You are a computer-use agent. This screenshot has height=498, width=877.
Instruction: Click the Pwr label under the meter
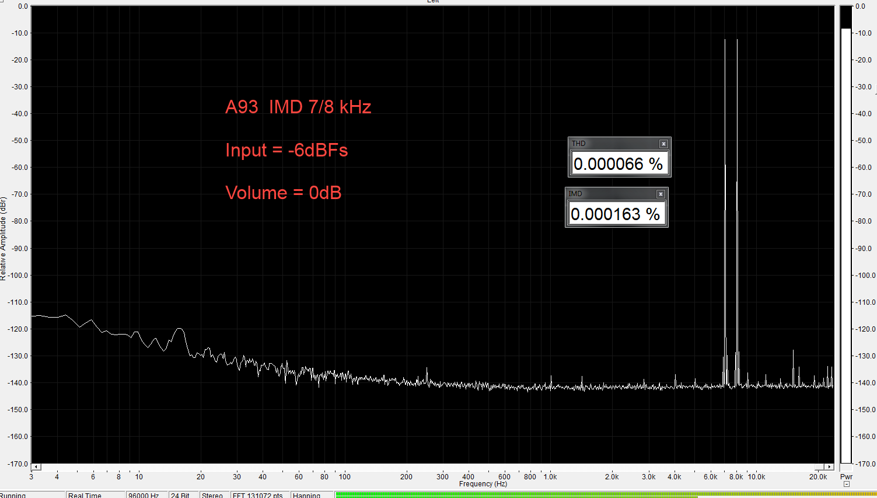[846, 477]
